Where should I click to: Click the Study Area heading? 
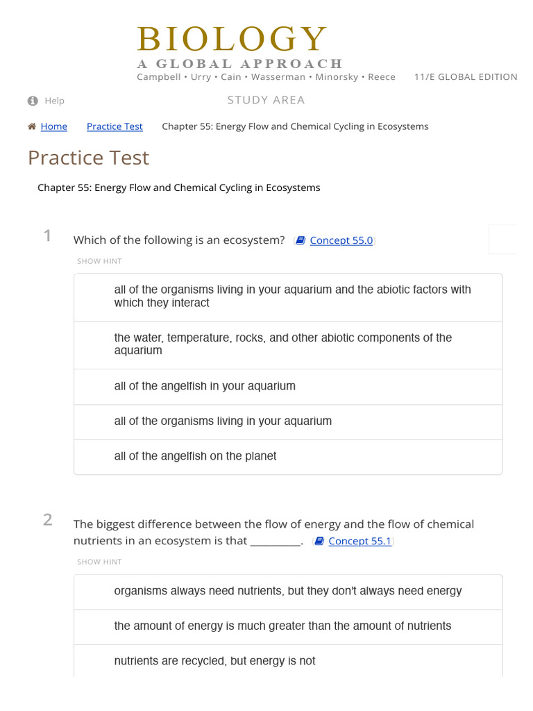click(266, 100)
